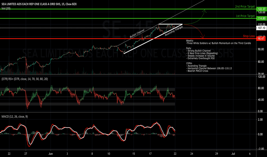Select the "Strong Bullish Channel" note line

198,51
